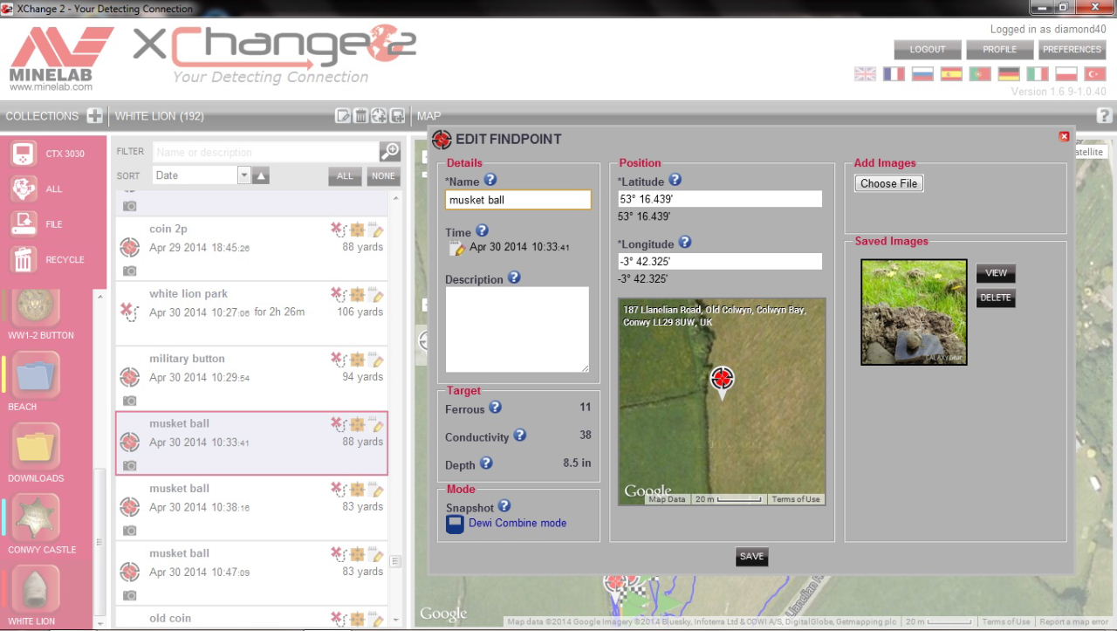Click the Longitude help icon

685,243
